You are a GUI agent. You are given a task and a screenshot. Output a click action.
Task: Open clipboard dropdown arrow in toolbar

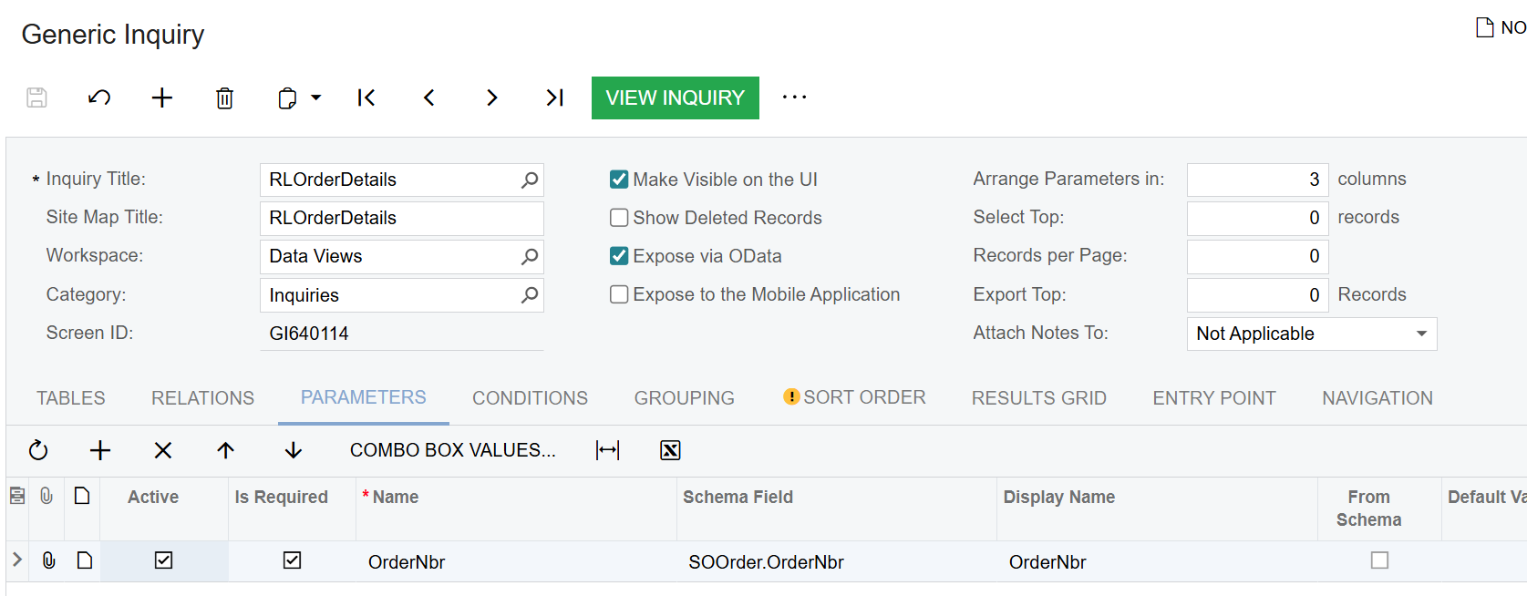tap(316, 98)
